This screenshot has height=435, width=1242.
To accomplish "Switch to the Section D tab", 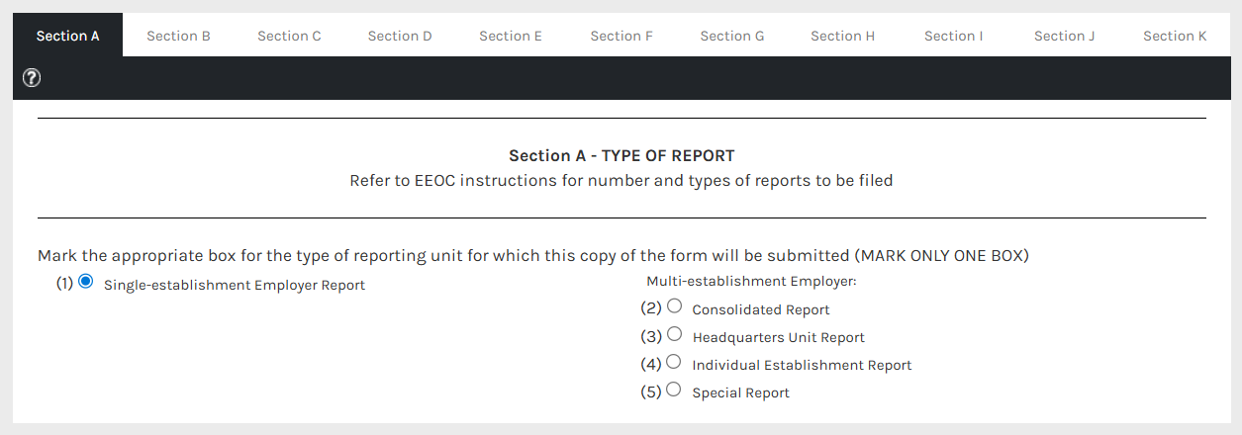I will (x=400, y=36).
